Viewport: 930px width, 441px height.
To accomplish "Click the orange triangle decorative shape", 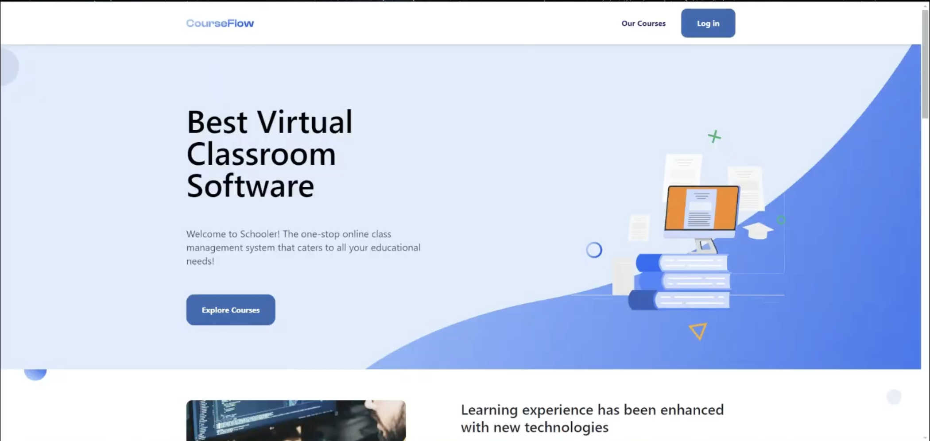I will 698,331.
